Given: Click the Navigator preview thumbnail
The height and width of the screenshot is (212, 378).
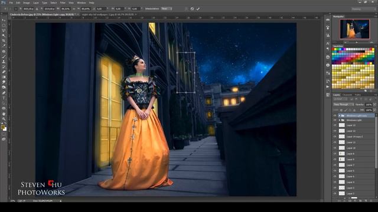Looking at the screenshot, I should pos(354,29).
